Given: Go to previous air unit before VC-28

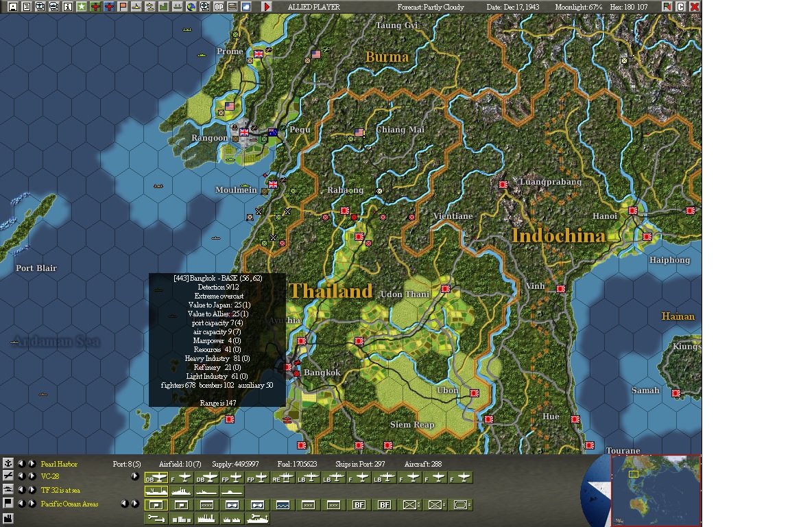Looking at the screenshot, I should [x=22, y=476].
